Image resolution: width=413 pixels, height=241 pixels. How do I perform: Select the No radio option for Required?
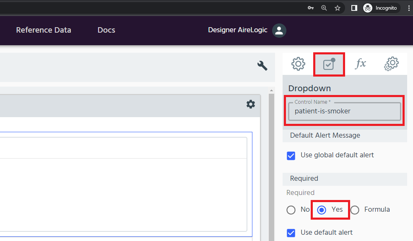[x=291, y=210]
